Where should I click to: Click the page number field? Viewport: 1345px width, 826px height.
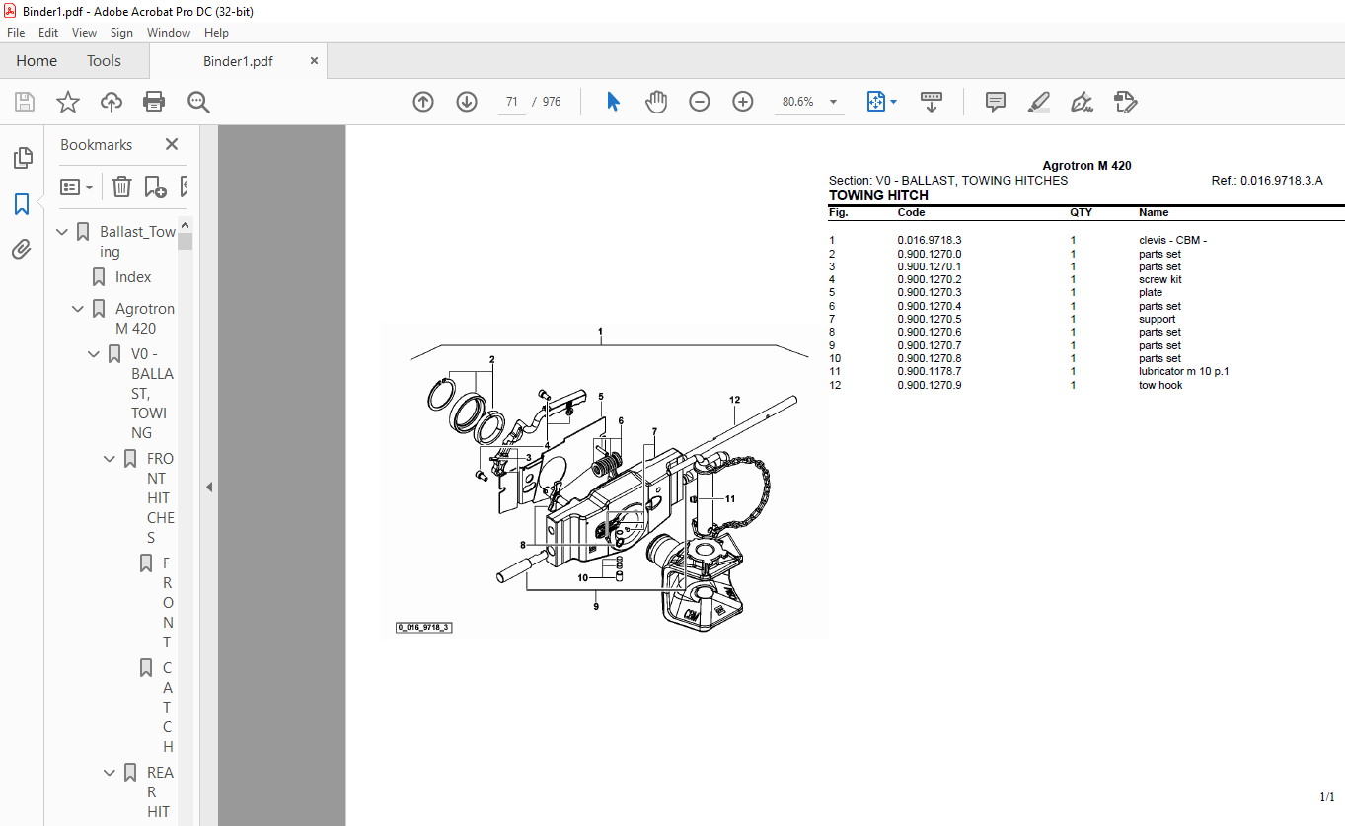(512, 102)
